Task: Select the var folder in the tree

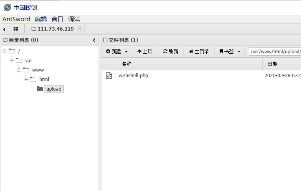Action: [x=28, y=61]
